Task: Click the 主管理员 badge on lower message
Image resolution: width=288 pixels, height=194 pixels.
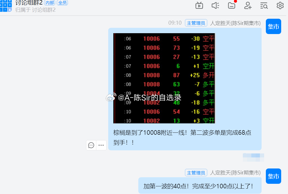Action: point(196,172)
